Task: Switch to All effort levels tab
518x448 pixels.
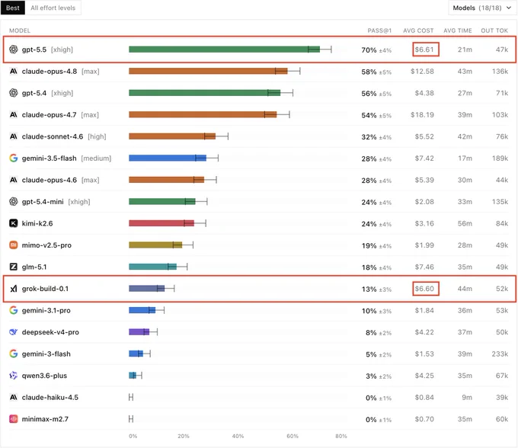Action: 53,8
